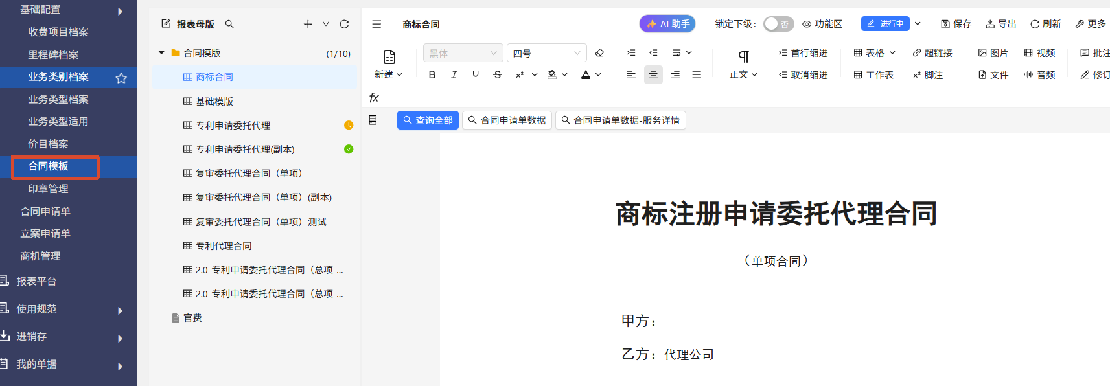Click the AI 助手 button
This screenshot has width=1110, height=386.
[x=667, y=24]
